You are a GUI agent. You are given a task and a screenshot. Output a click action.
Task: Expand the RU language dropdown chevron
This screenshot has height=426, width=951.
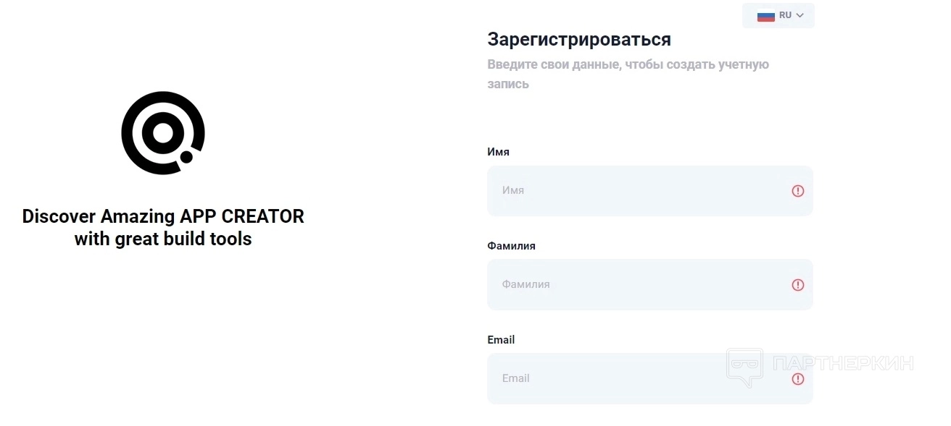coord(800,15)
